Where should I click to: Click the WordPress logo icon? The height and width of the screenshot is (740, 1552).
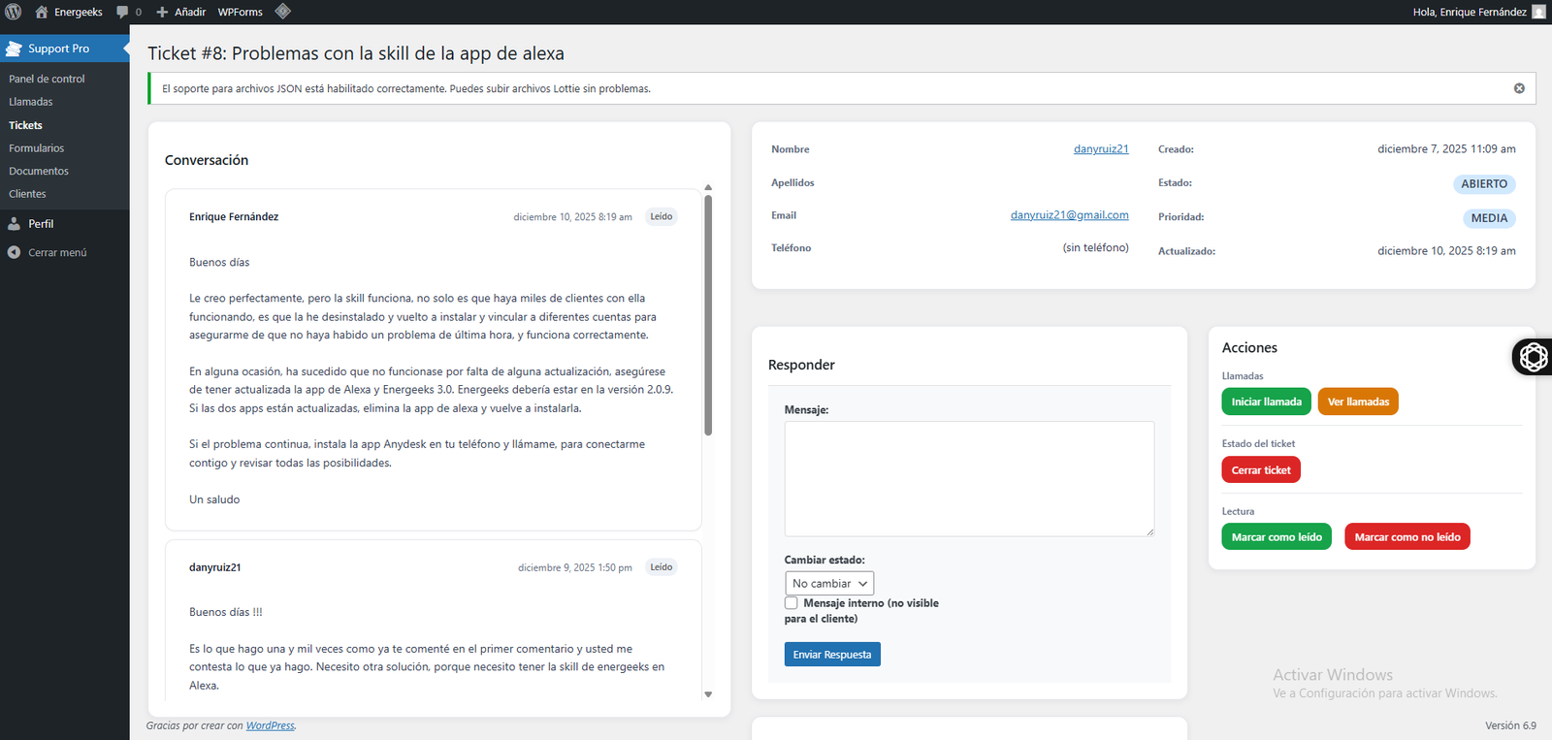coord(14,12)
